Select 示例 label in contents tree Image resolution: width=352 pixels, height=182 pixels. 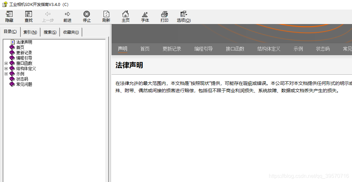20,74
